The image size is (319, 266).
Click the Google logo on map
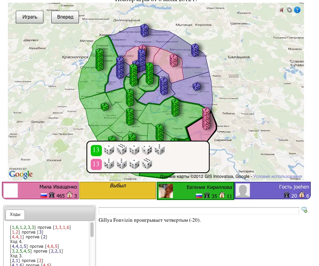coord(21,174)
